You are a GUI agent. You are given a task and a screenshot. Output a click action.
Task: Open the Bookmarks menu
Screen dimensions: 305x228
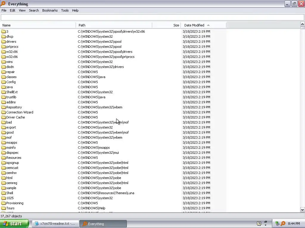click(50, 10)
